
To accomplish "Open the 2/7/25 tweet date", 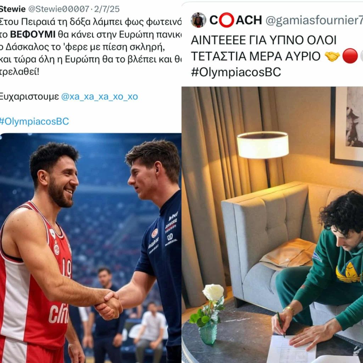I will point(107,9).
